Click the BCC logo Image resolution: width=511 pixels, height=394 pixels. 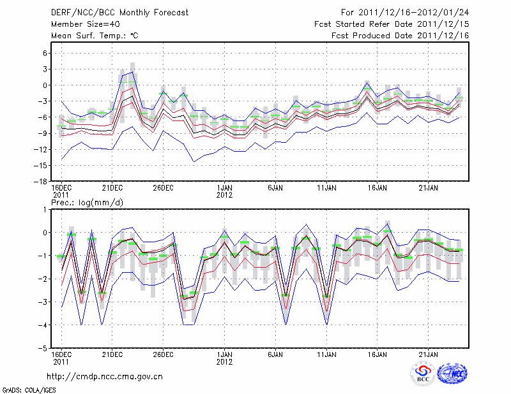(422, 374)
